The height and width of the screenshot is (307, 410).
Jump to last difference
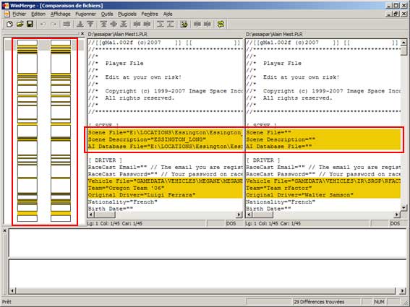tap(124, 25)
